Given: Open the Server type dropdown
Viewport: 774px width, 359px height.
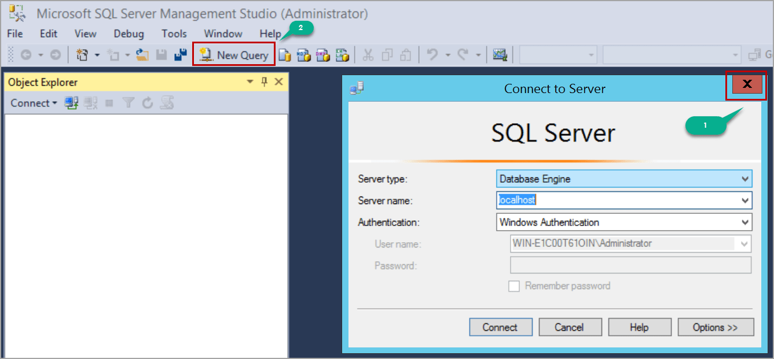Looking at the screenshot, I should [x=745, y=179].
